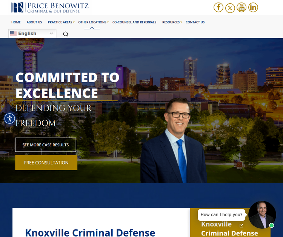Expand the Resources menu
This screenshot has height=237, width=283.
172,22
